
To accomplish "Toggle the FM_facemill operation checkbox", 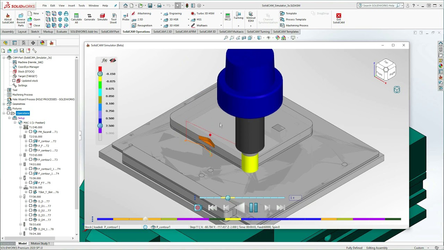I will [31, 132].
